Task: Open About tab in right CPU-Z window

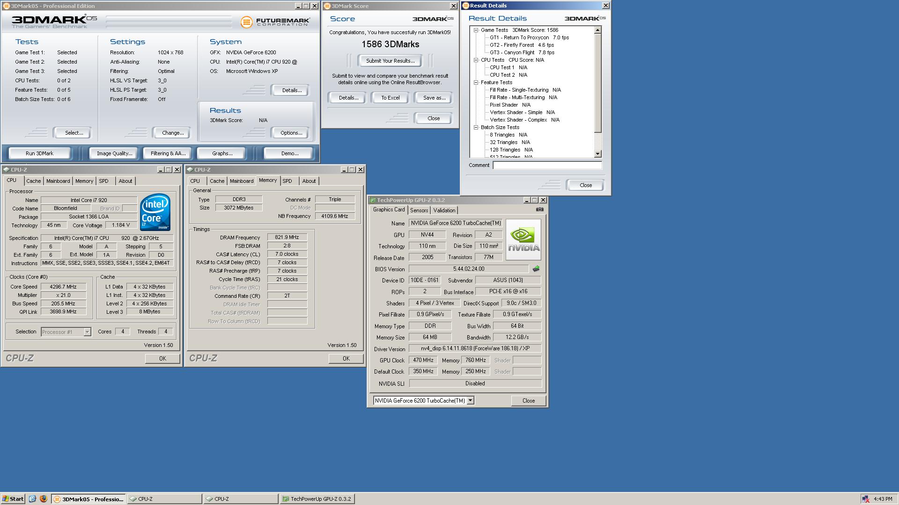Action: click(x=309, y=181)
